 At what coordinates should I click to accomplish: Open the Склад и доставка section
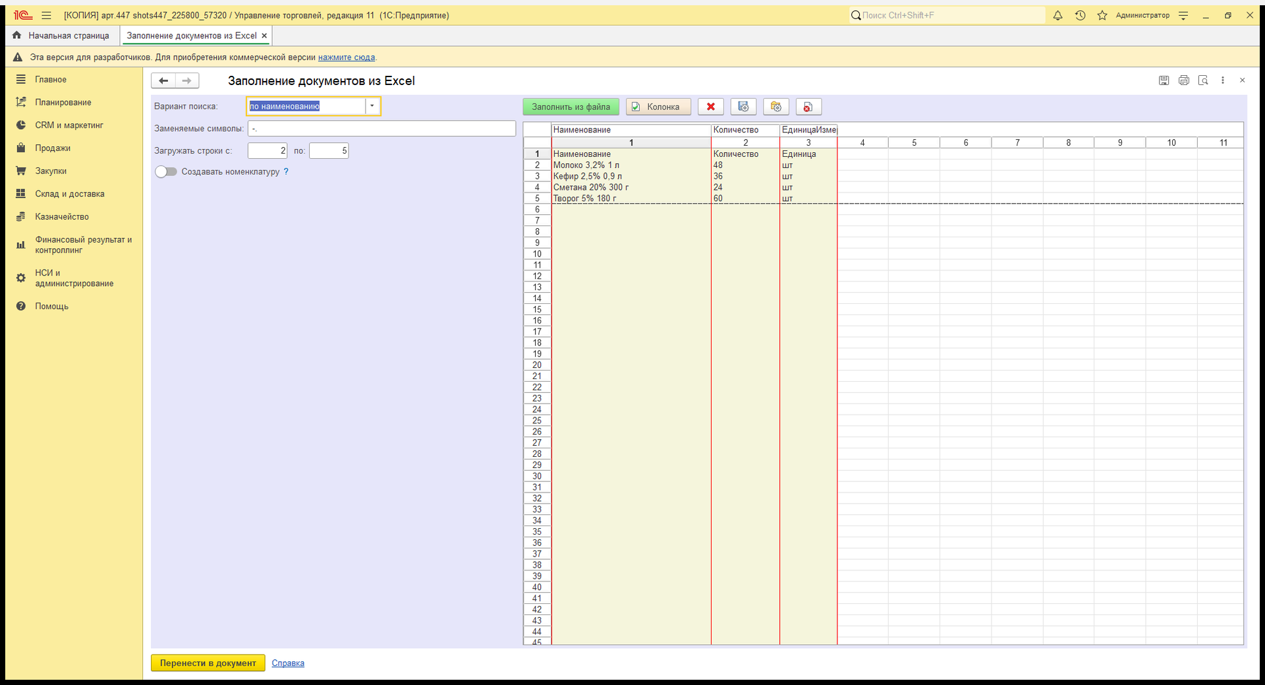70,194
